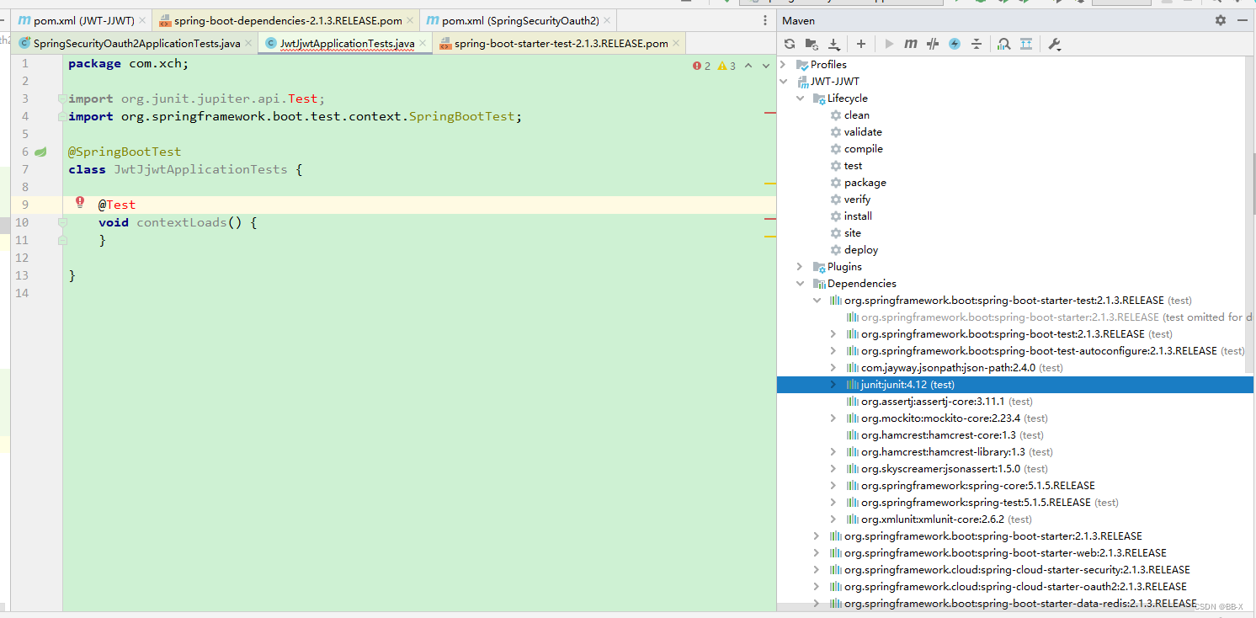Click the error indicator showing 2 errors

(702, 66)
